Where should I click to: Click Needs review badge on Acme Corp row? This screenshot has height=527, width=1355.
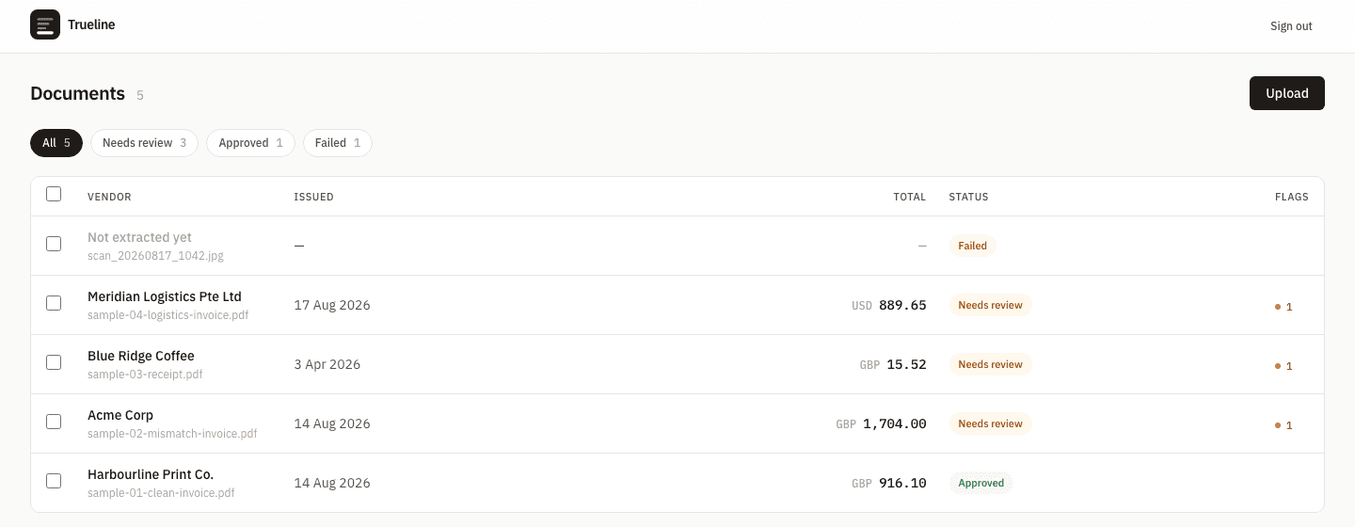point(990,423)
